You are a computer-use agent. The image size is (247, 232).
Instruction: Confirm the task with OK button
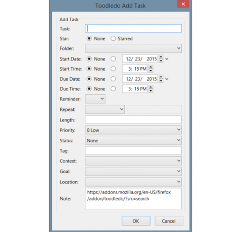click(136, 221)
